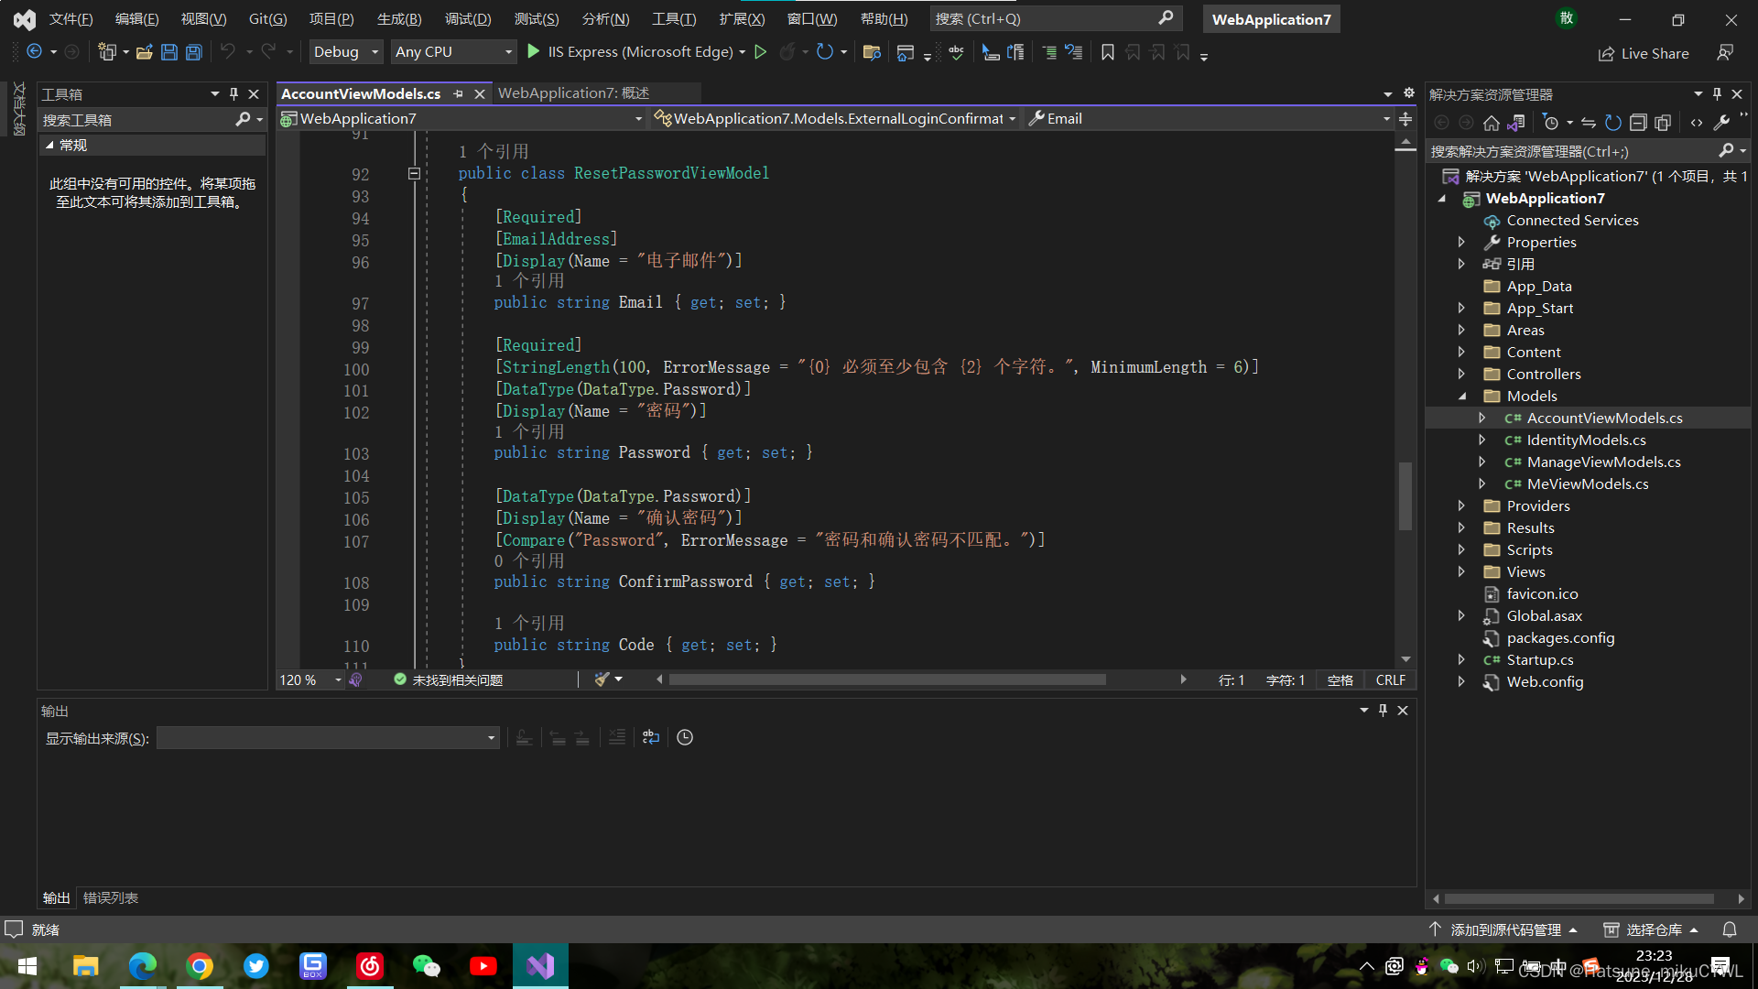Start debugging with IIS Express play button

pyautogui.click(x=534, y=52)
